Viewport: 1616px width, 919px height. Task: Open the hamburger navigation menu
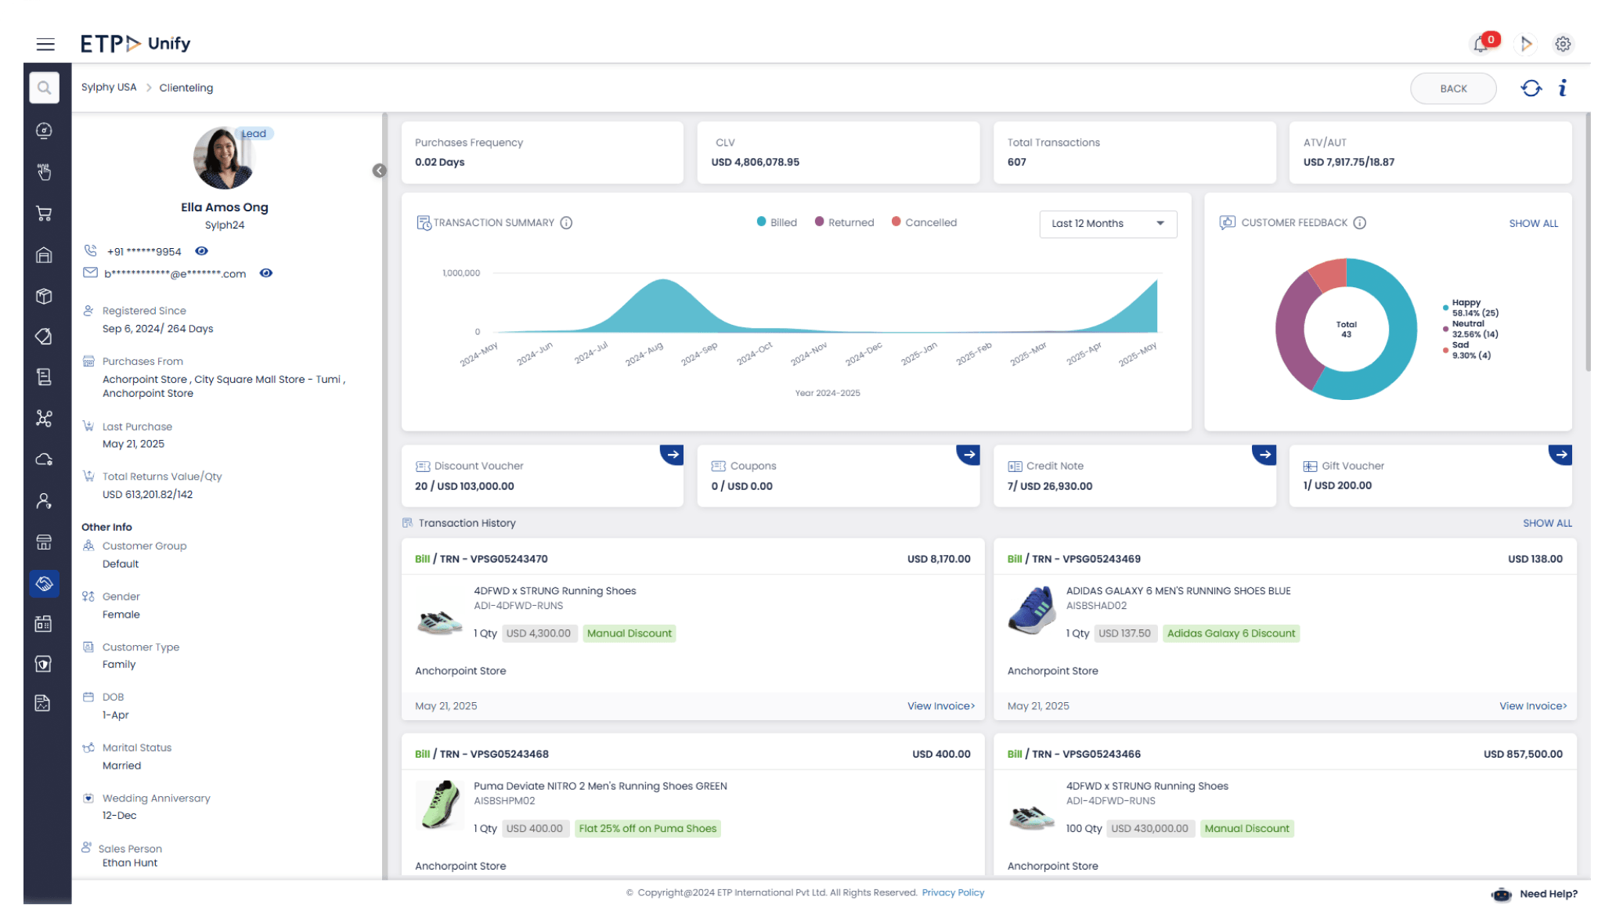click(x=45, y=45)
